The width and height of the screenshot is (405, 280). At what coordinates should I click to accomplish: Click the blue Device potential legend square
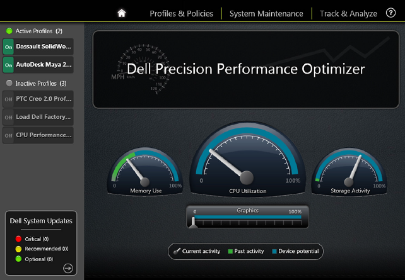click(x=274, y=251)
